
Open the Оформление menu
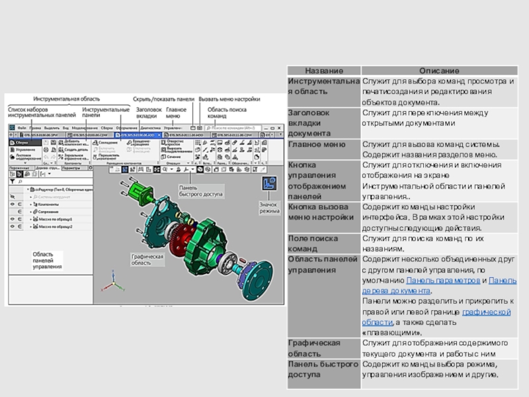pyautogui.click(x=126, y=128)
